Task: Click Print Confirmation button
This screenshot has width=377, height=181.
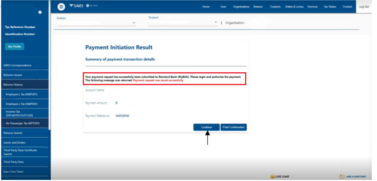Action: click(x=234, y=127)
